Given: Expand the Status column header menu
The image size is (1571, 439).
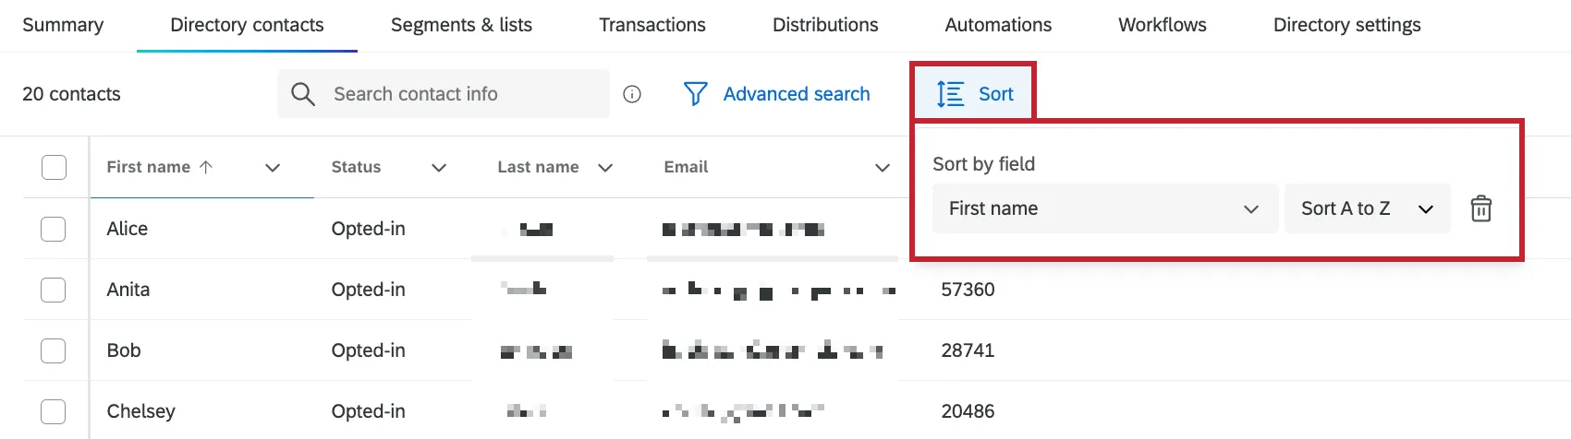Looking at the screenshot, I should pyautogui.click(x=439, y=168).
